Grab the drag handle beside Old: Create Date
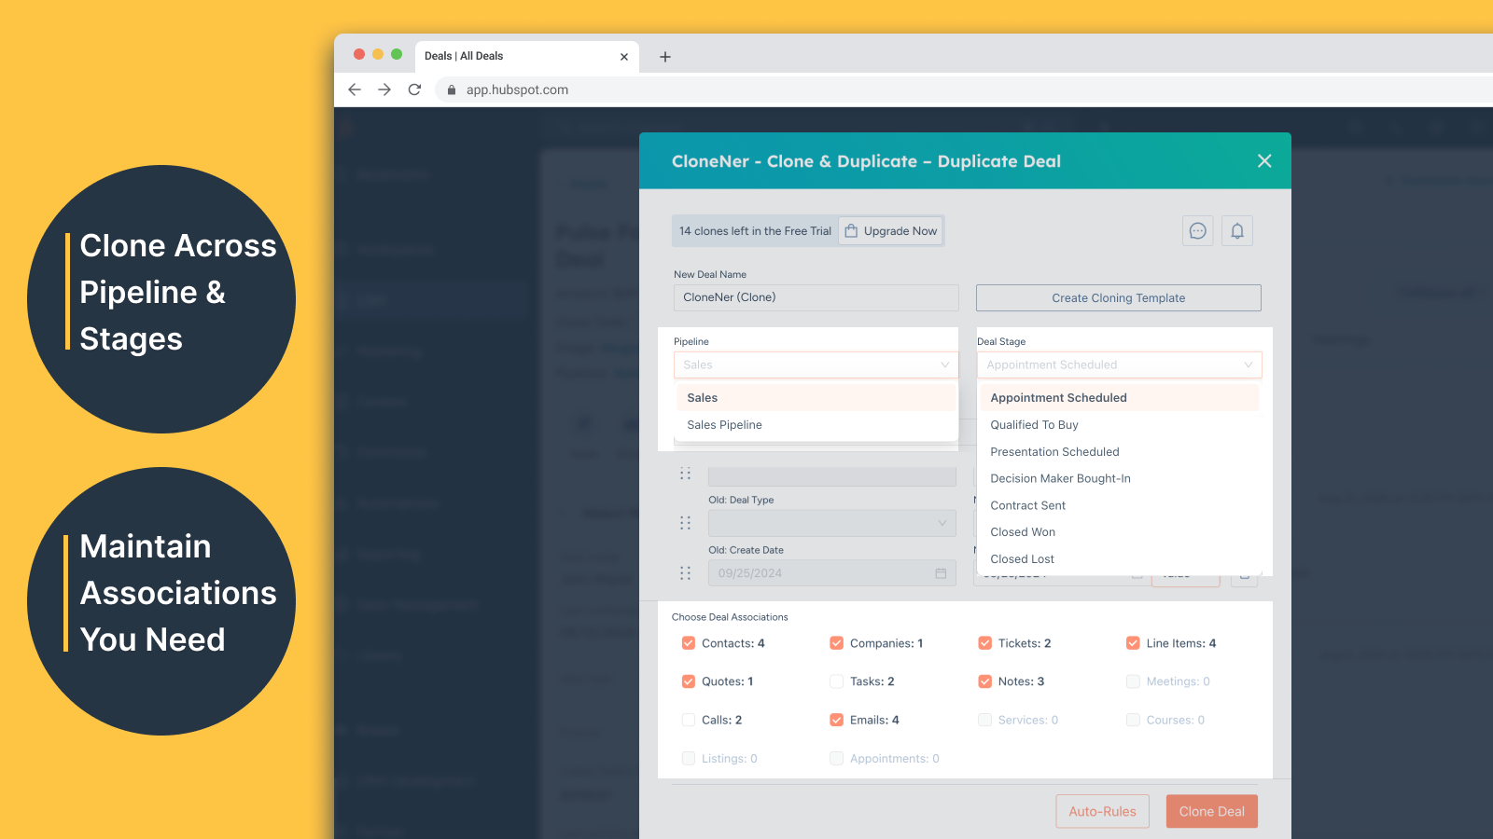 686,573
